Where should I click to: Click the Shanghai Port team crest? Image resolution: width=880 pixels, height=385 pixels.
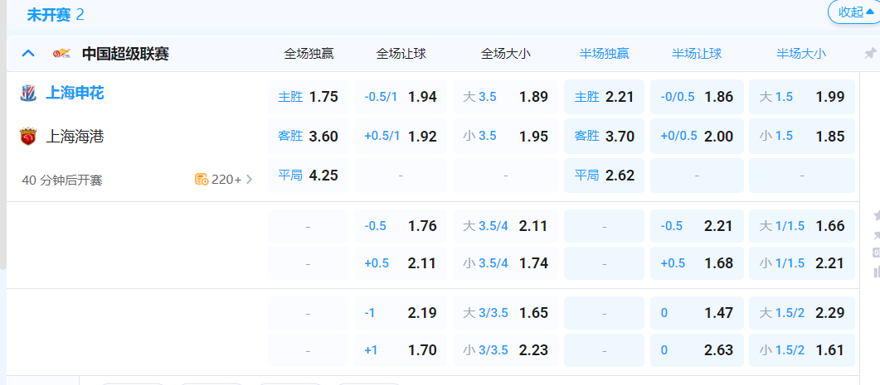(x=28, y=137)
